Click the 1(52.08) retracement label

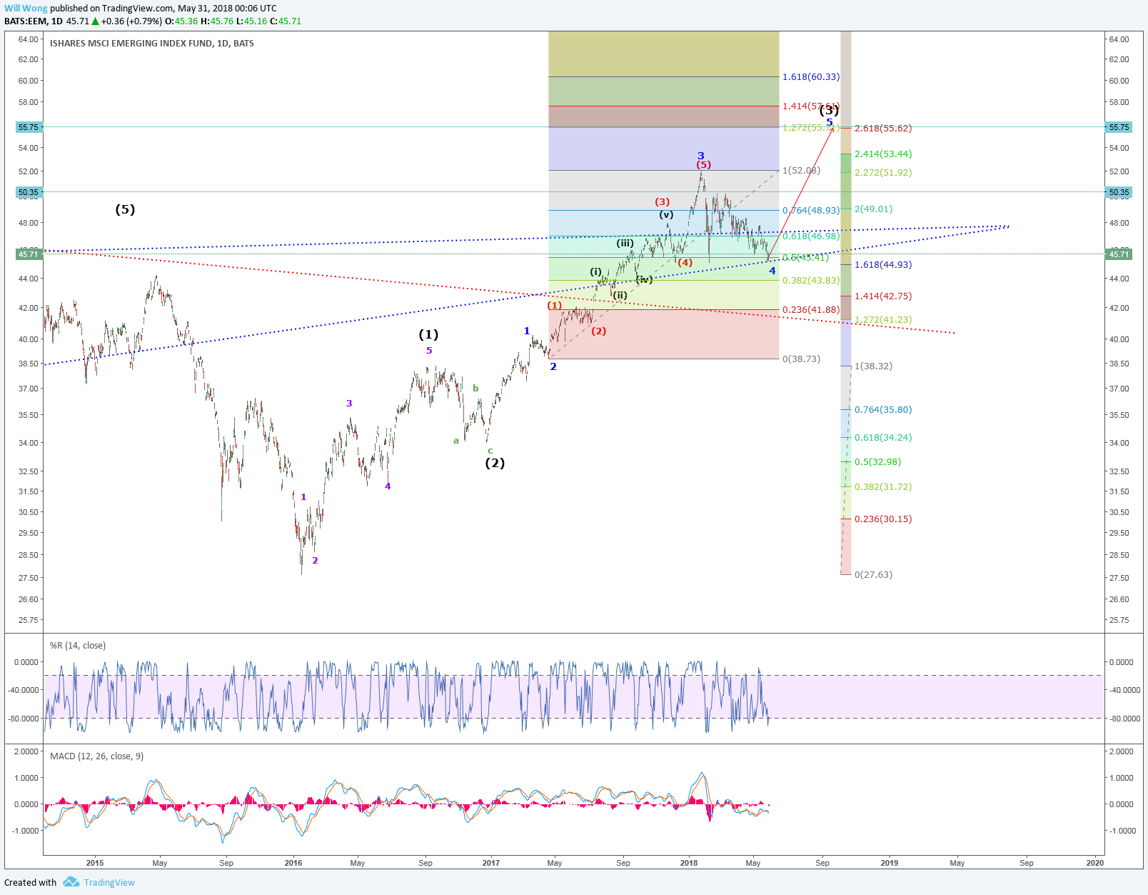click(x=802, y=171)
